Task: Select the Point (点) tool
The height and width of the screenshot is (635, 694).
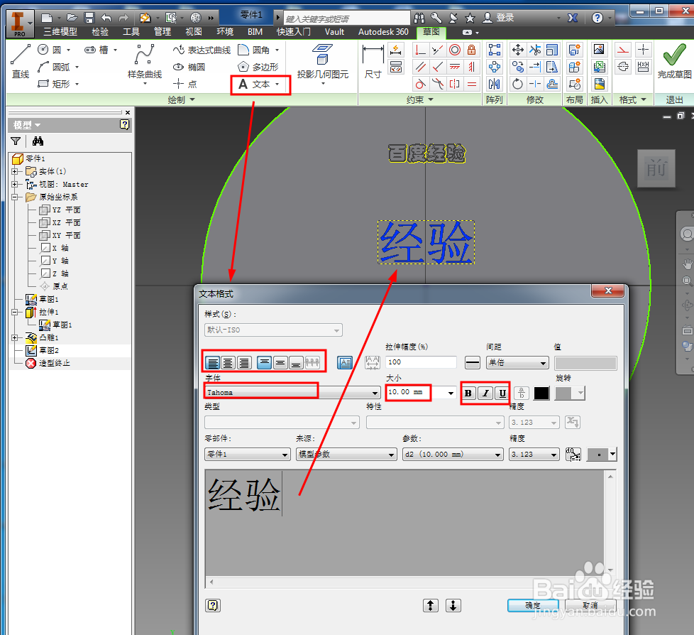Action: click(x=185, y=84)
